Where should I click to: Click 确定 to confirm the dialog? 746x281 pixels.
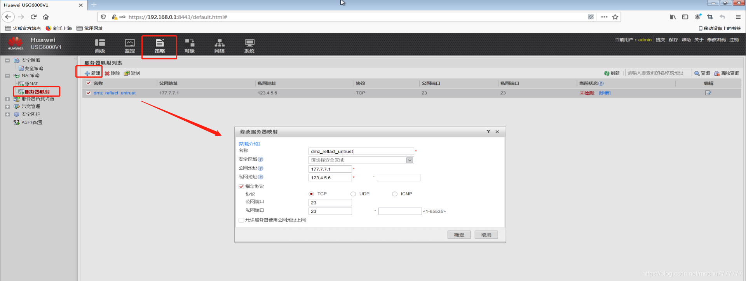tap(459, 235)
